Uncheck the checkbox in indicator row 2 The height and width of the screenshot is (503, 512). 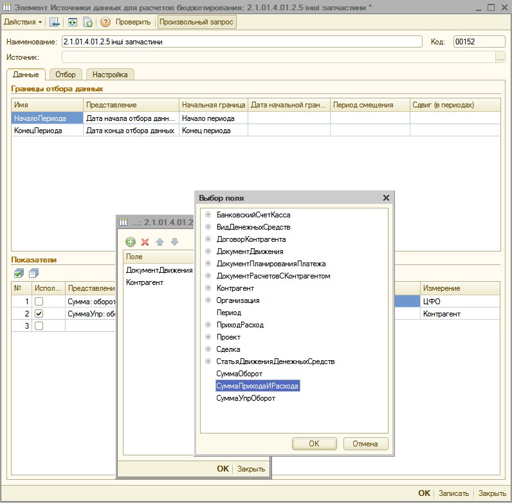[39, 313]
